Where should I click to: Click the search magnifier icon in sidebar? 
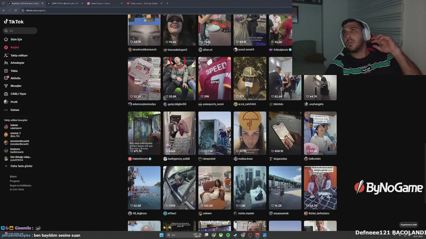tap(6, 31)
